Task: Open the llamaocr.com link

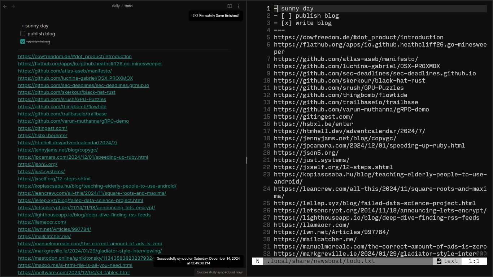Action: (42, 222)
